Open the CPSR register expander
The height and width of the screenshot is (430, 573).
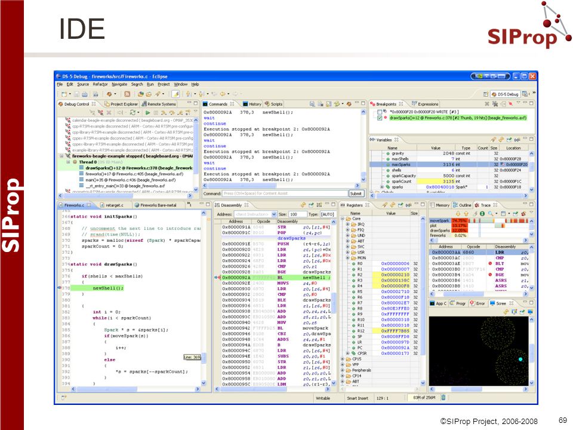(348, 353)
